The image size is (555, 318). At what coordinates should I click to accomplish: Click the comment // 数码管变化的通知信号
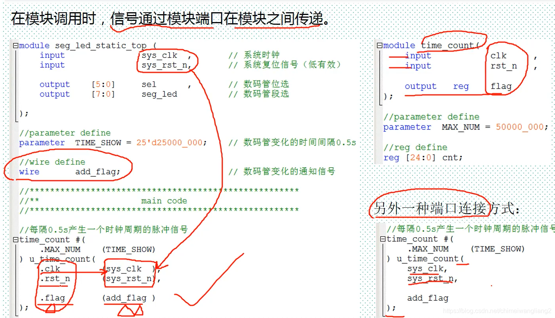282,172
